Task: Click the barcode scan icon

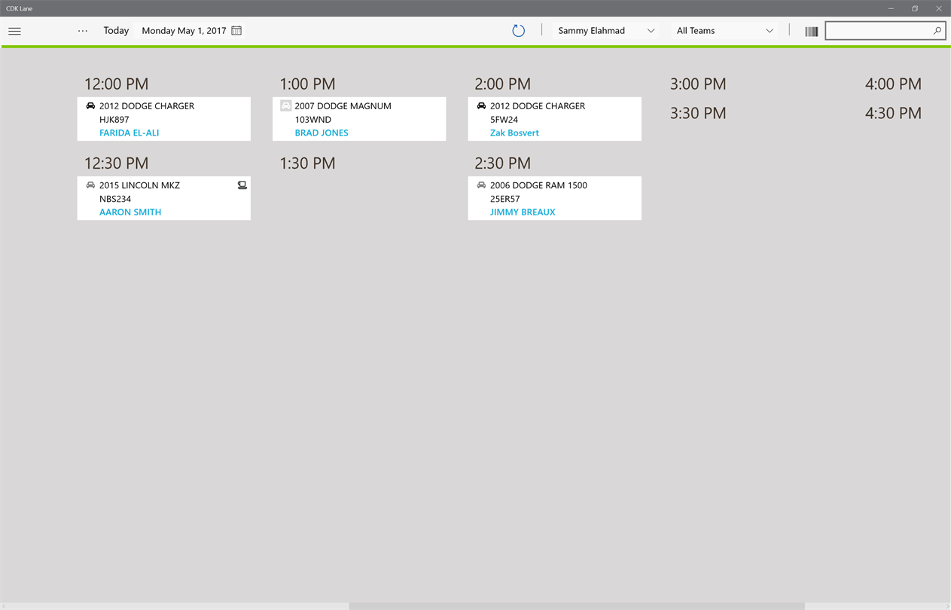Action: 811,31
